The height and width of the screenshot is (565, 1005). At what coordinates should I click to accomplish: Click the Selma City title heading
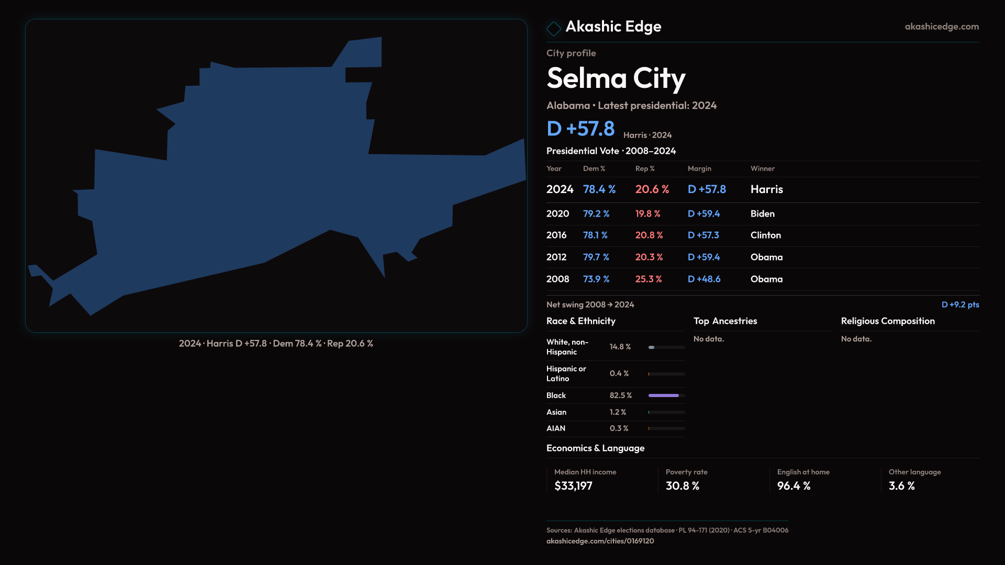tap(616, 78)
